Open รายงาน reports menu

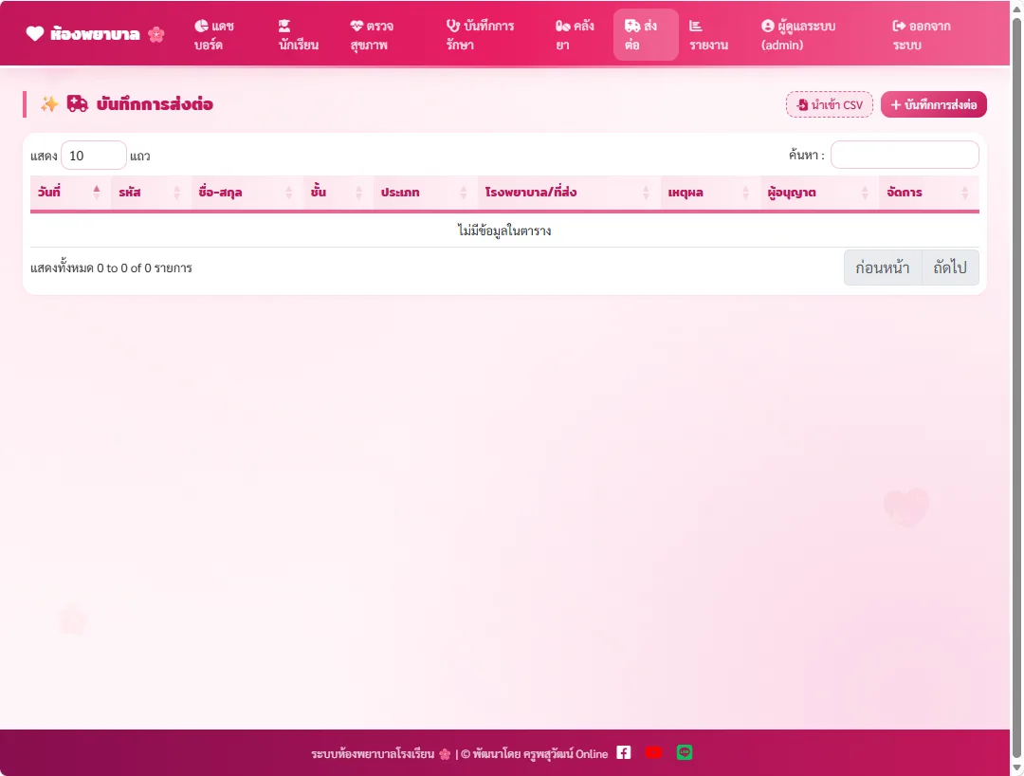(708, 35)
